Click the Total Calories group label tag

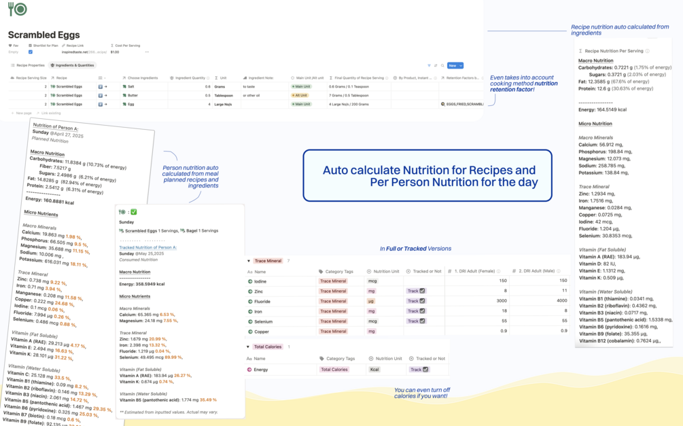(268, 347)
